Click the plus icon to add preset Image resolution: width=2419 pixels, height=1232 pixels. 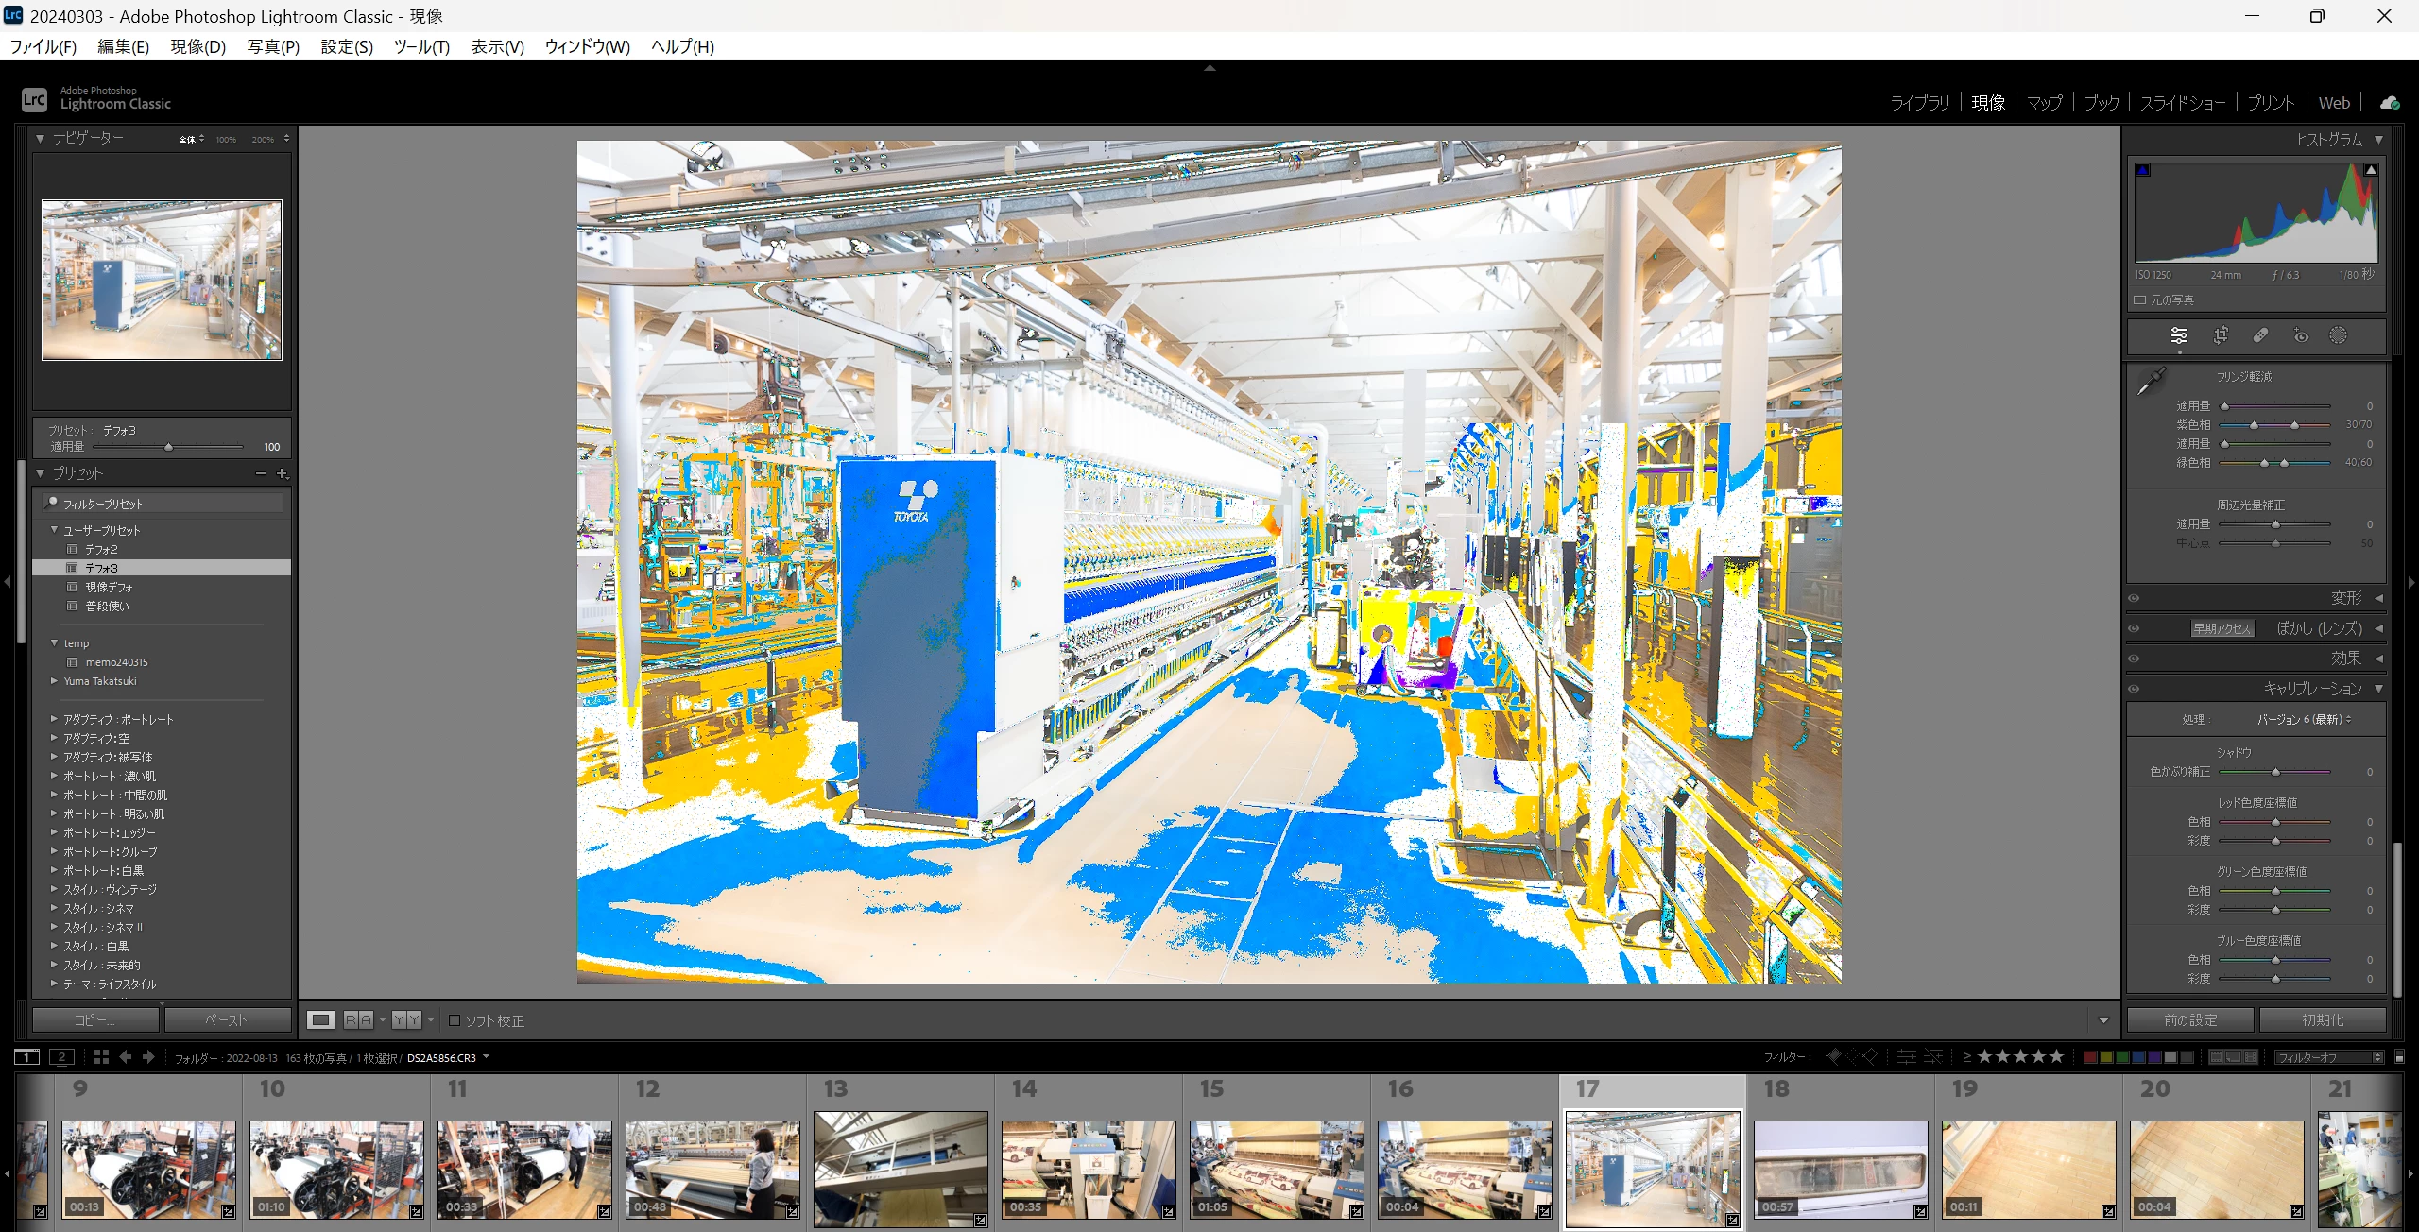point(282,473)
